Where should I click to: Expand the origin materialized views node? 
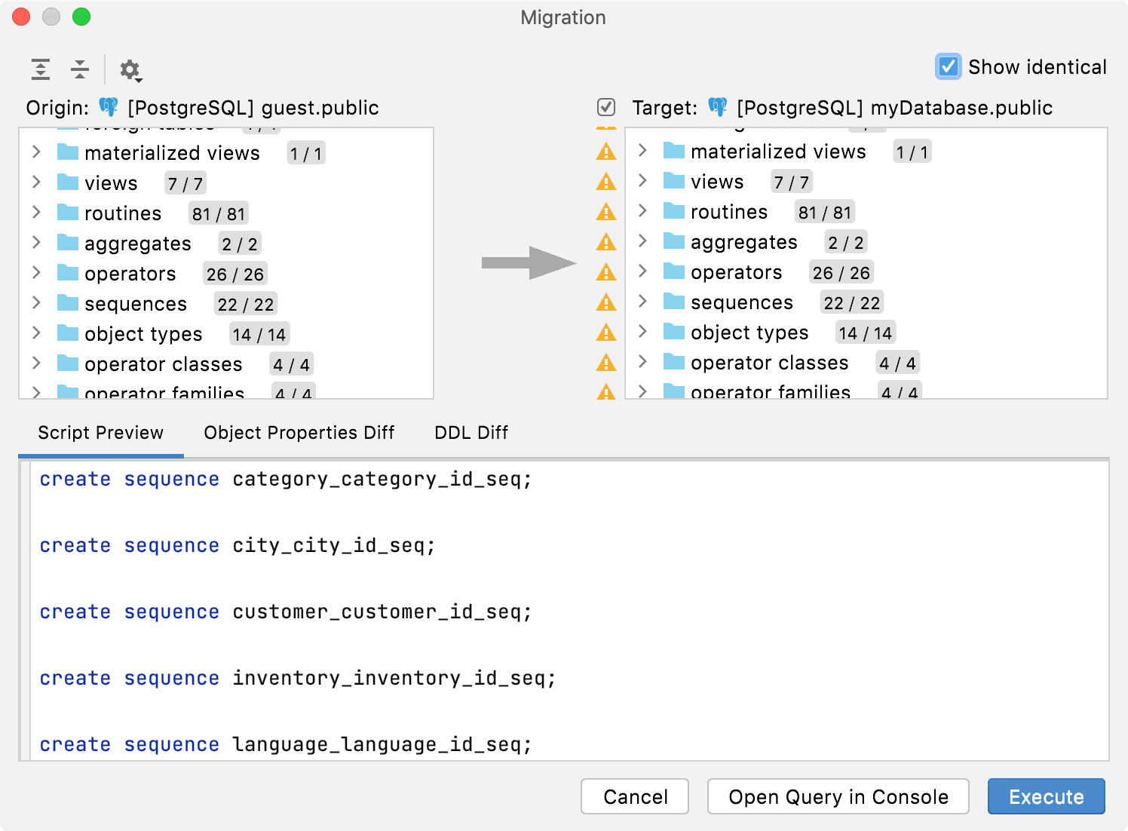36,152
